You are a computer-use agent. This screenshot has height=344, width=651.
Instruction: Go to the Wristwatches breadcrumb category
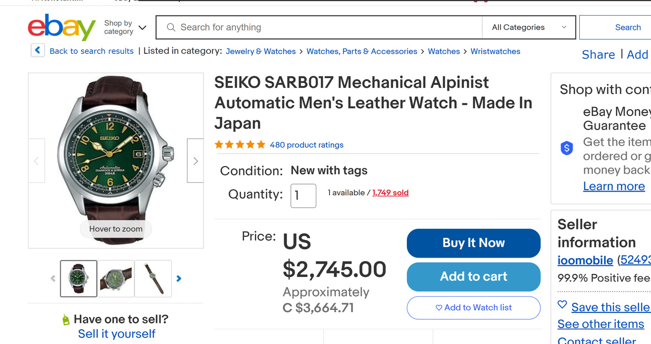(x=495, y=51)
